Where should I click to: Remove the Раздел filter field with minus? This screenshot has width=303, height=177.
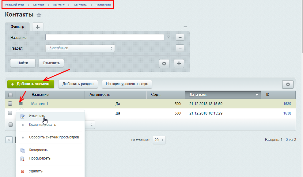(180, 48)
